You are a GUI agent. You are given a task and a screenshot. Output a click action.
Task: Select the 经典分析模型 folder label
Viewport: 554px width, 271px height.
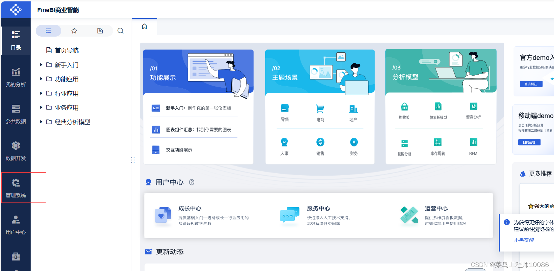tap(73, 122)
